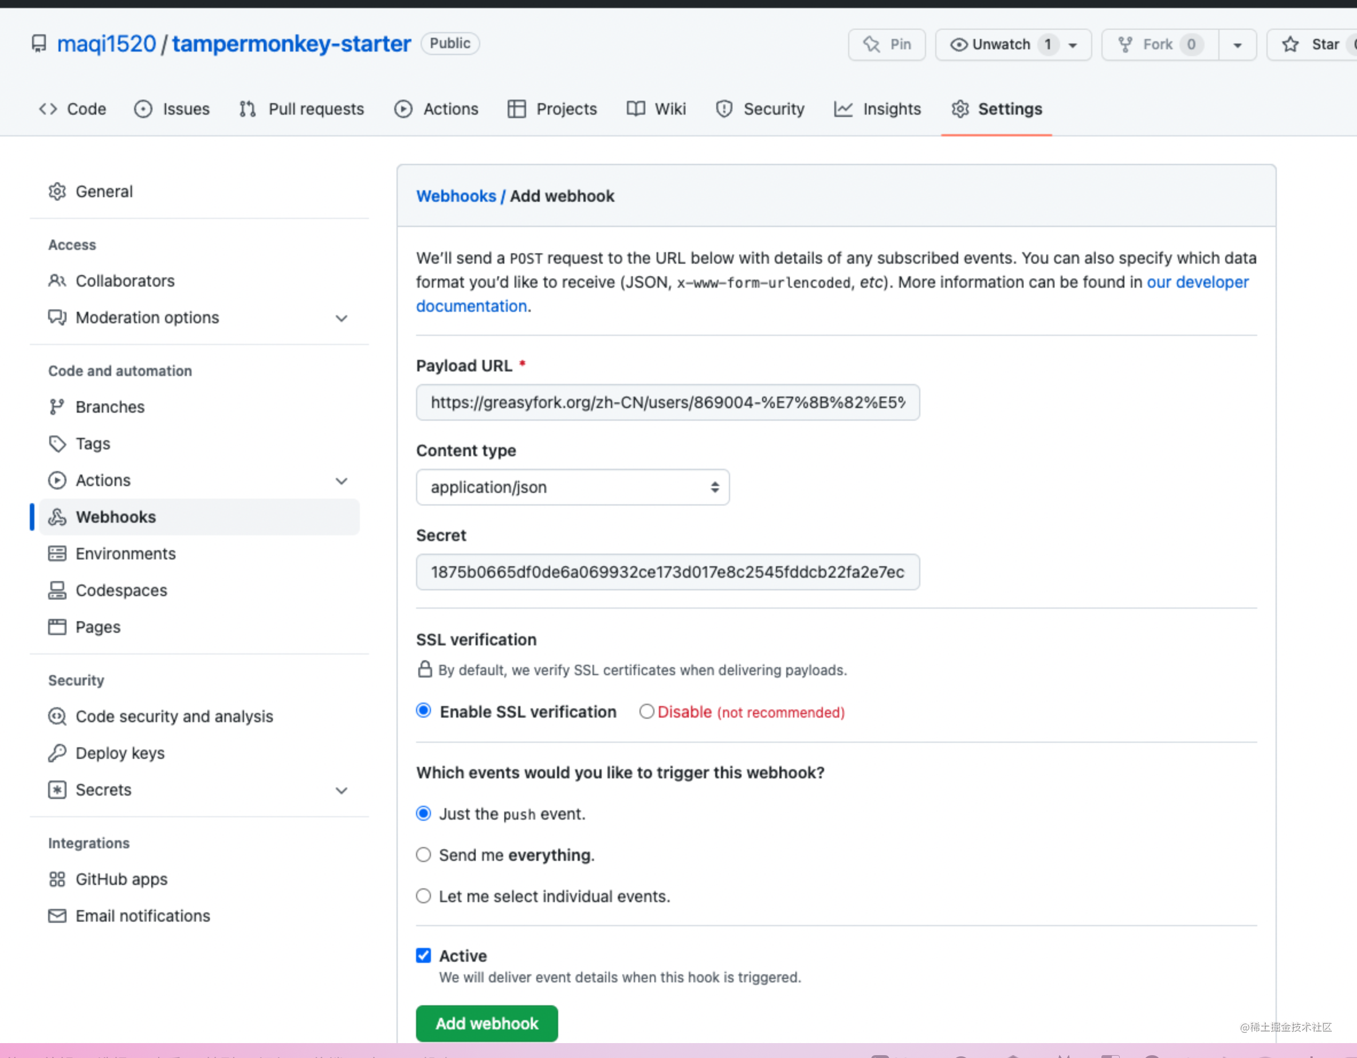Open the maqi1520 owner link
The height and width of the screenshot is (1058, 1357).
(x=106, y=44)
